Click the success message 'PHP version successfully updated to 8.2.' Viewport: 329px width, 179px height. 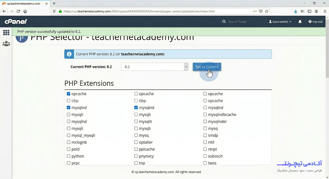click(49, 32)
